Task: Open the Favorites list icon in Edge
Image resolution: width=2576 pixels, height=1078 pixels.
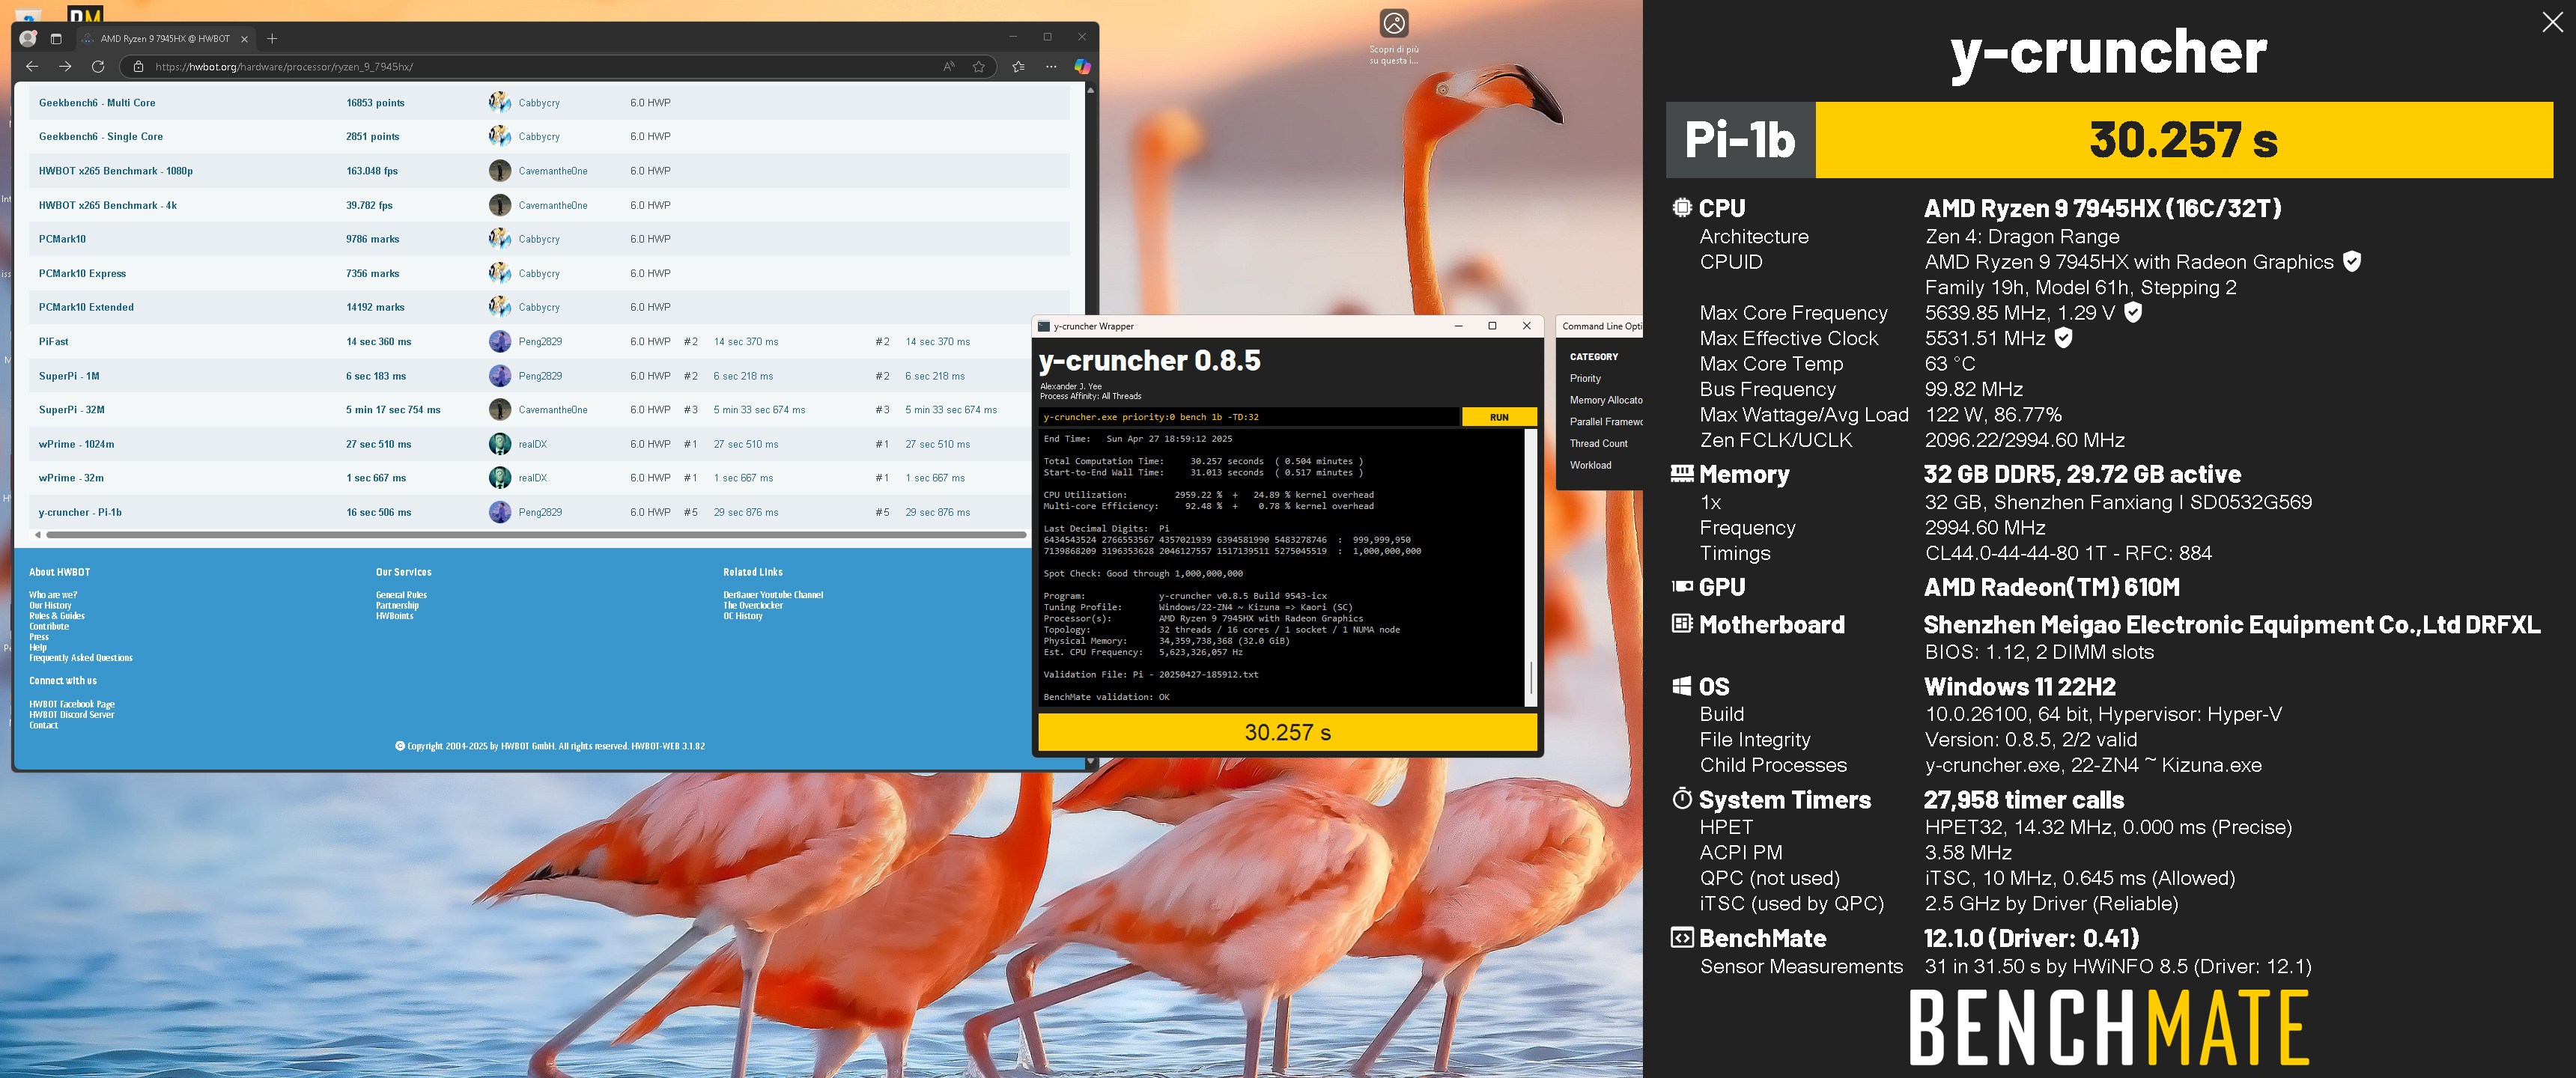Action: (1018, 66)
